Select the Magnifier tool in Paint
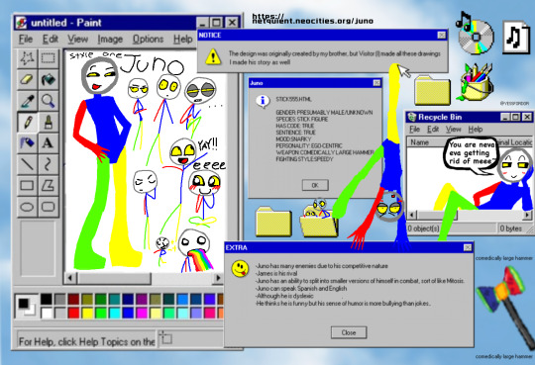 (49, 101)
